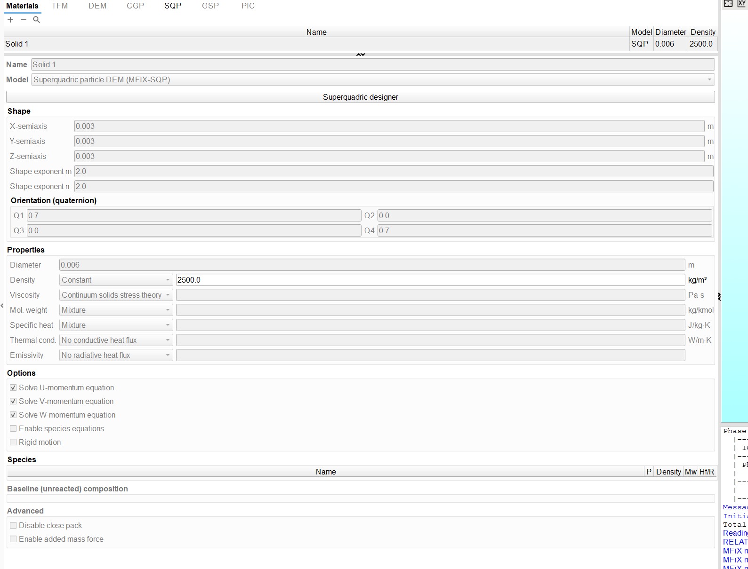Uncheck Solve V-momentum equation

[x=13, y=402]
